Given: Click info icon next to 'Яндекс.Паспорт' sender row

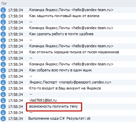Looking at the screenshot, I should (x=3, y=82).
